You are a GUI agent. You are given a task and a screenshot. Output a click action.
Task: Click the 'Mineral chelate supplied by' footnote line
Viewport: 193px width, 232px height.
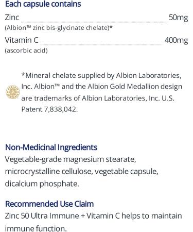tap(101, 76)
